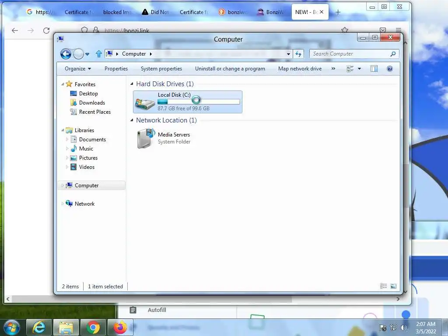This screenshot has width=448, height=336.
Task: Switch to blocked Im browser tab
Action: (117, 12)
